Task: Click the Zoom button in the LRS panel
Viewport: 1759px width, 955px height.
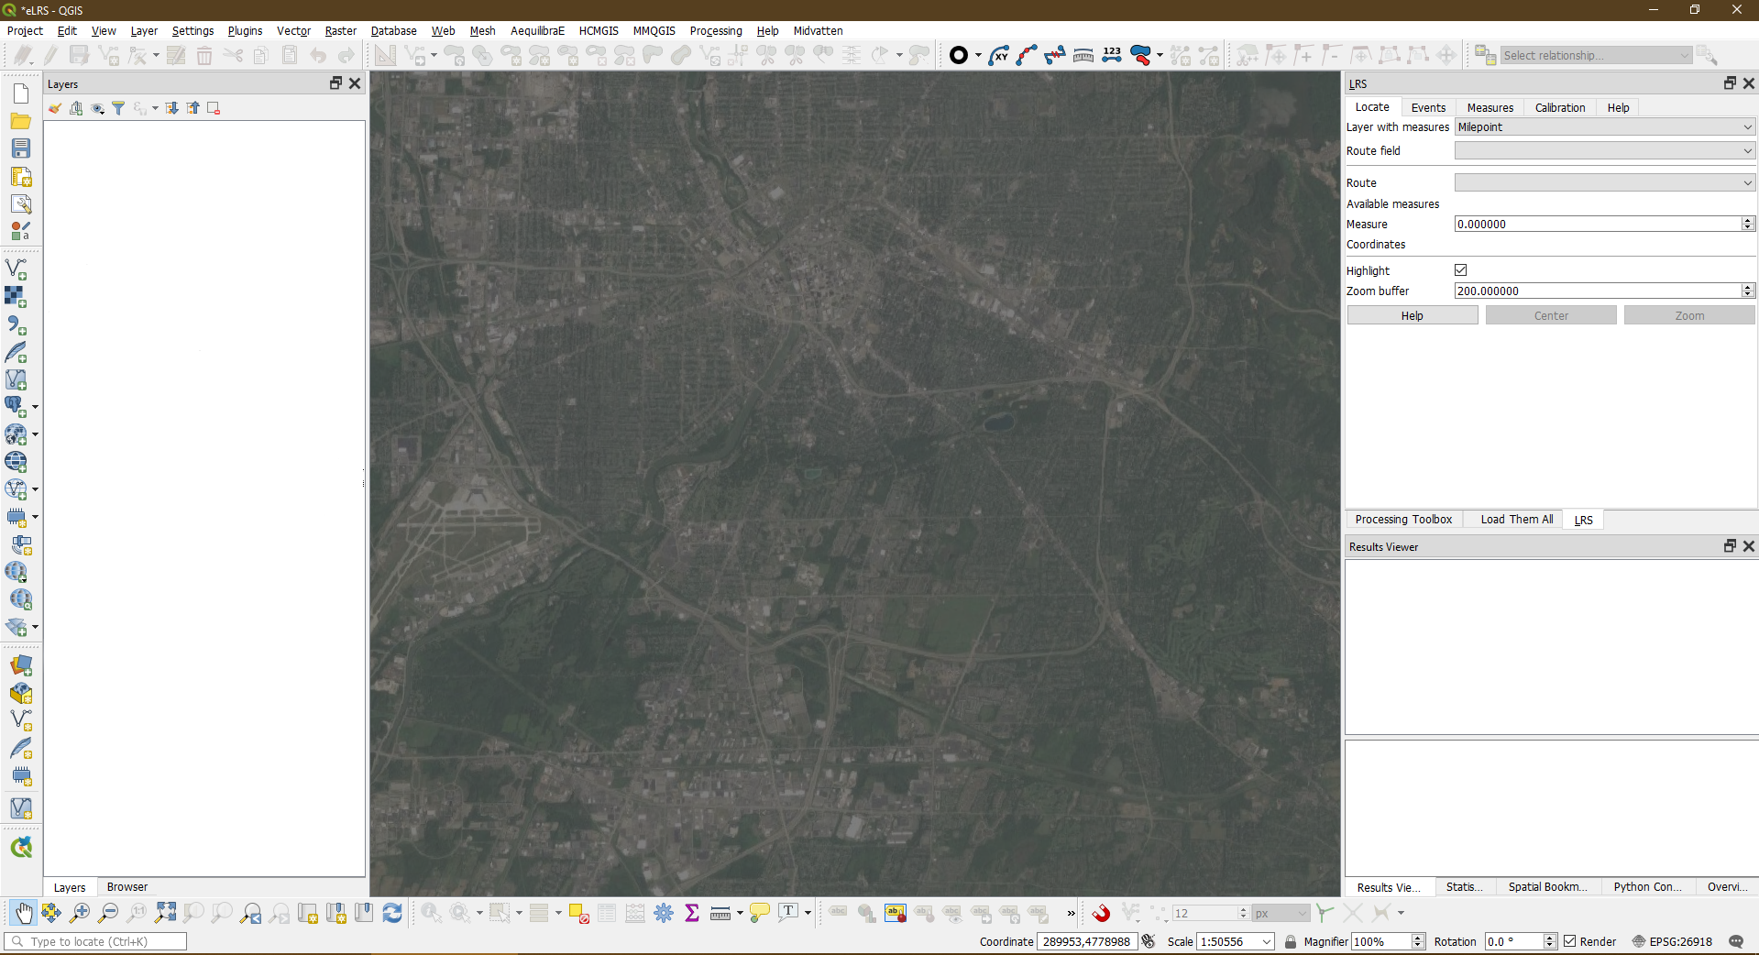Action: [1688, 314]
